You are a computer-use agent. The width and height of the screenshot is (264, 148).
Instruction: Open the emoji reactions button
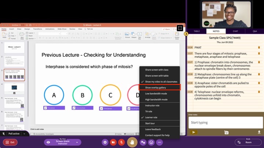[x=151, y=142]
